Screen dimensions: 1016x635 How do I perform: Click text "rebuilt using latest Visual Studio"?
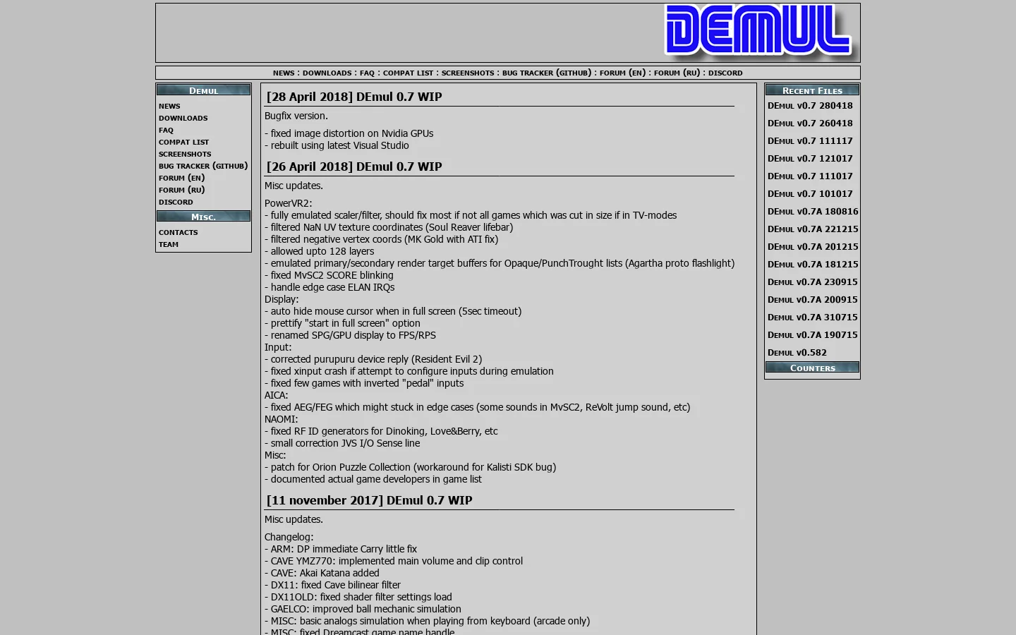[340, 145]
